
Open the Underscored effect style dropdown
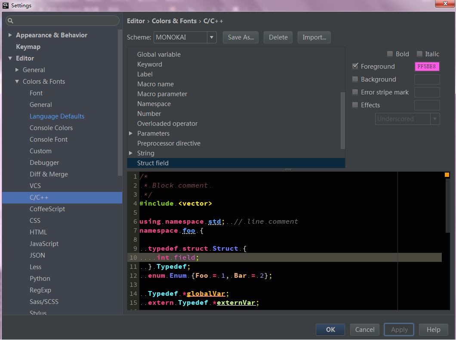tap(434, 118)
